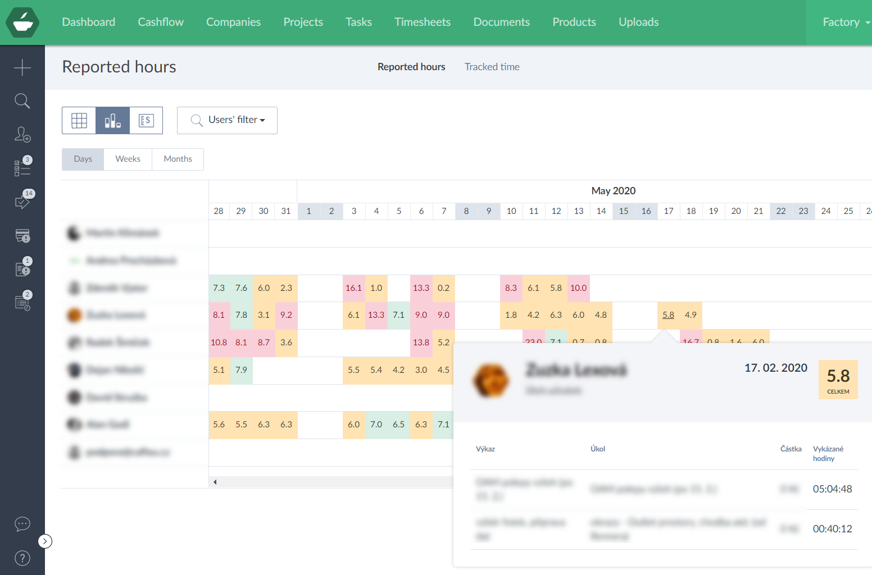Switch to the bar chart view

(x=112, y=120)
